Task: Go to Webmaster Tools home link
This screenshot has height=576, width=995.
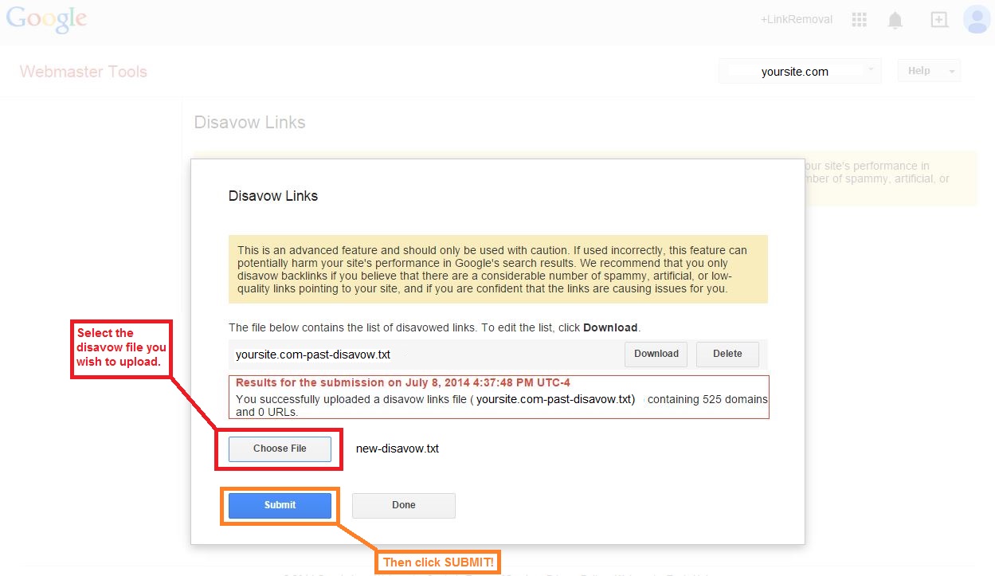Action: pyautogui.click(x=84, y=72)
